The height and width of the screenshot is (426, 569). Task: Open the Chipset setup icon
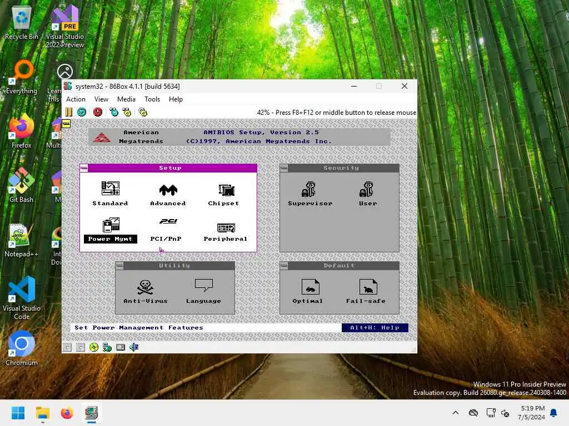pyautogui.click(x=224, y=195)
